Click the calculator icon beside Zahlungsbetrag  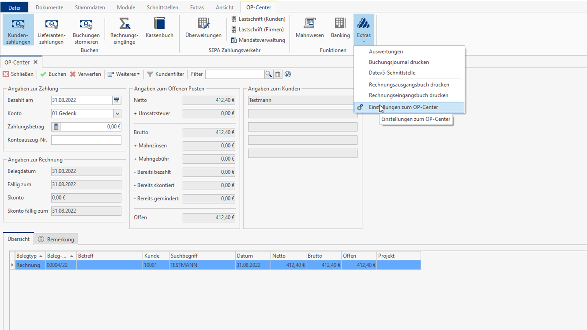click(x=56, y=127)
